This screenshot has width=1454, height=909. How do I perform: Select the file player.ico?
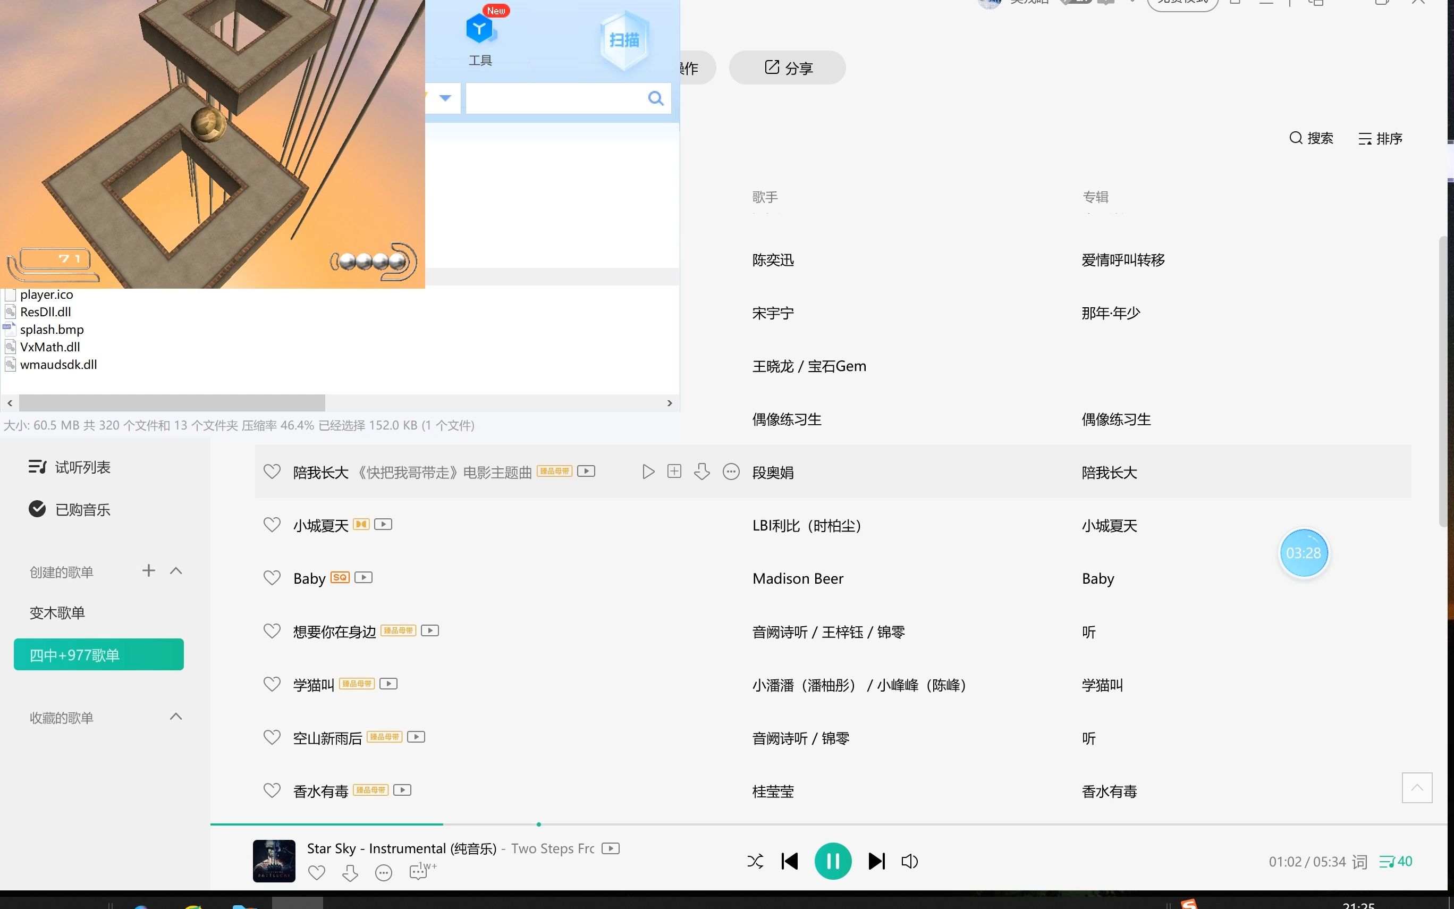(47, 294)
